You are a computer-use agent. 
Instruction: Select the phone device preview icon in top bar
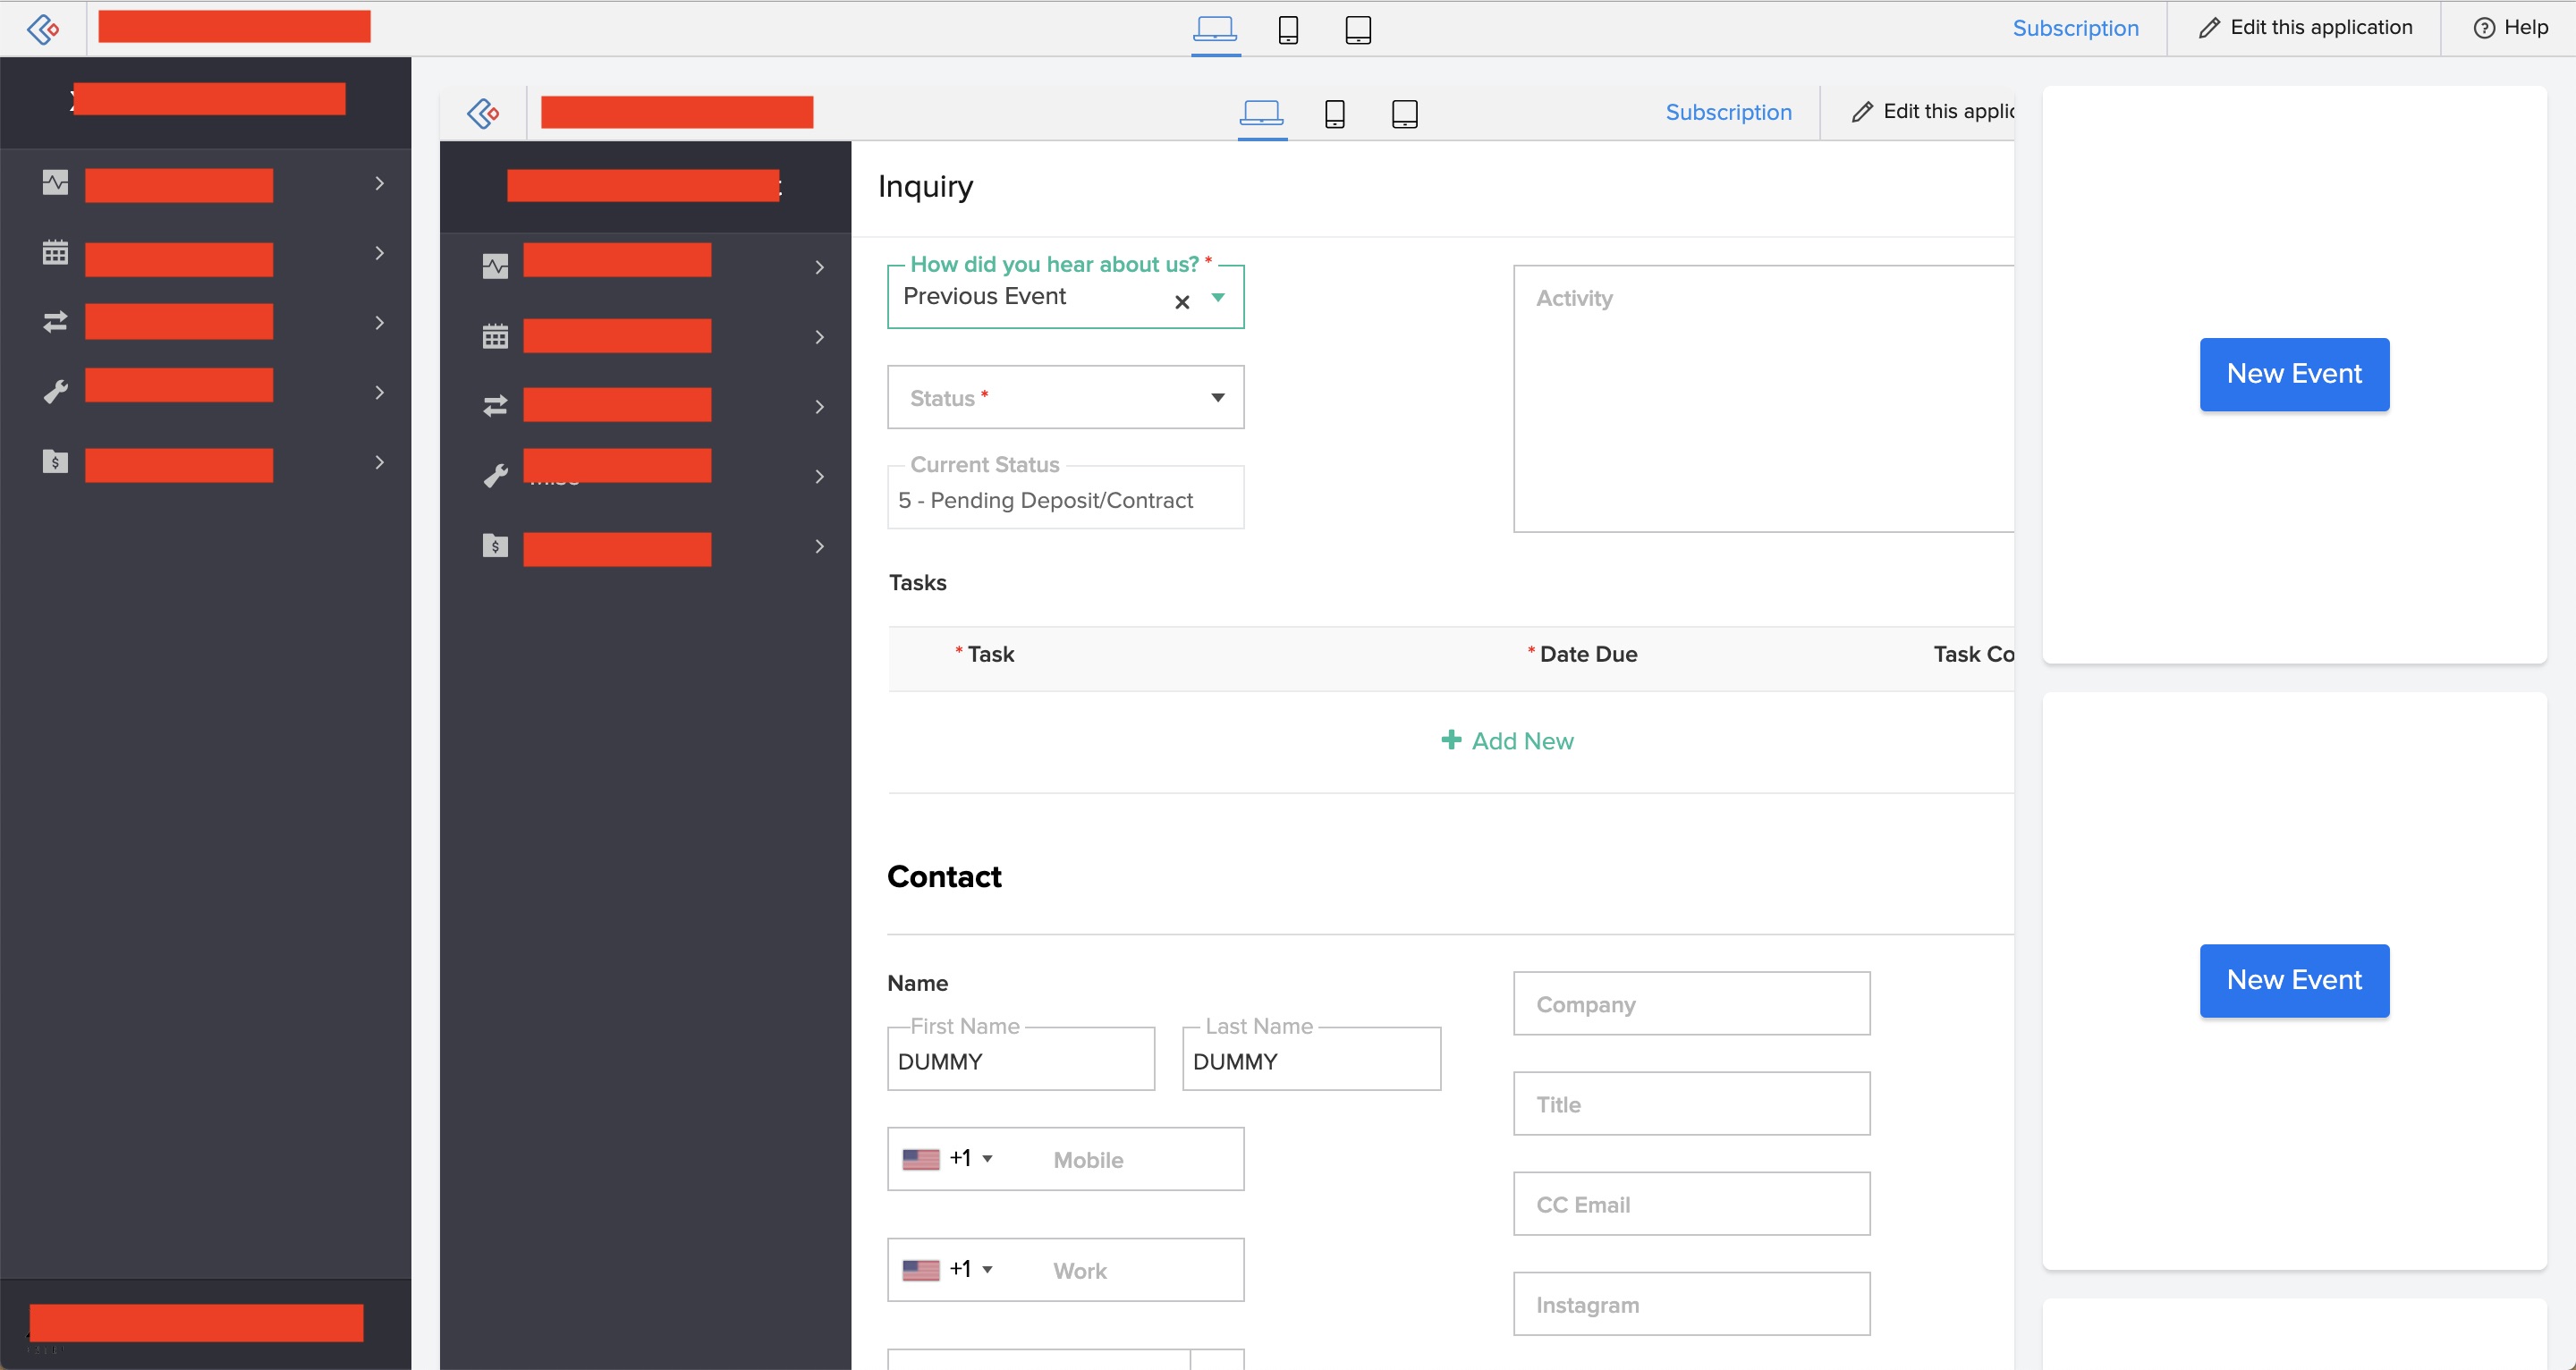pos(1288,29)
